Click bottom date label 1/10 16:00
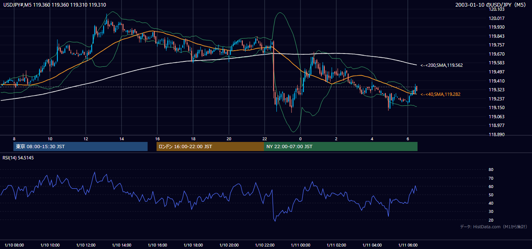 pos(157,245)
